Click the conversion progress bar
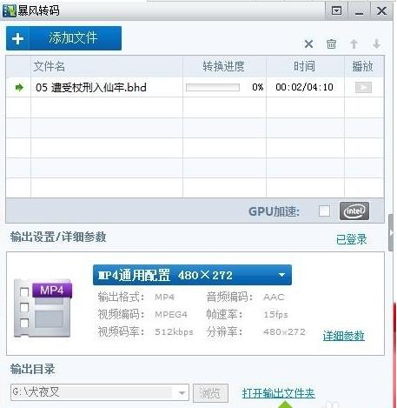Image resolution: width=397 pixels, height=408 pixels. point(213,87)
